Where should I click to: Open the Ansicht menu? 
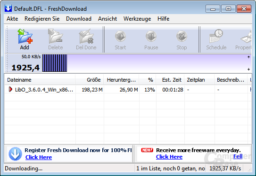(x=107, y=19)
